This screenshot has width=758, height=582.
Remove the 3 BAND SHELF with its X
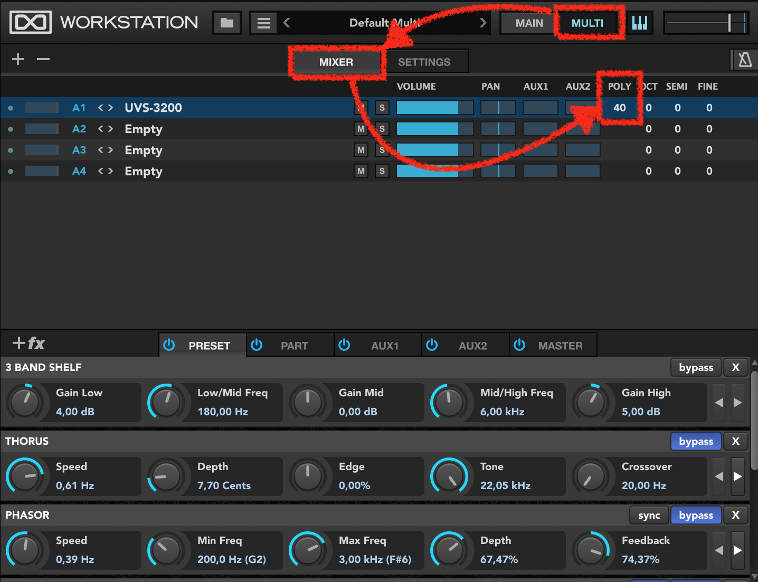[x=735, y=367]
